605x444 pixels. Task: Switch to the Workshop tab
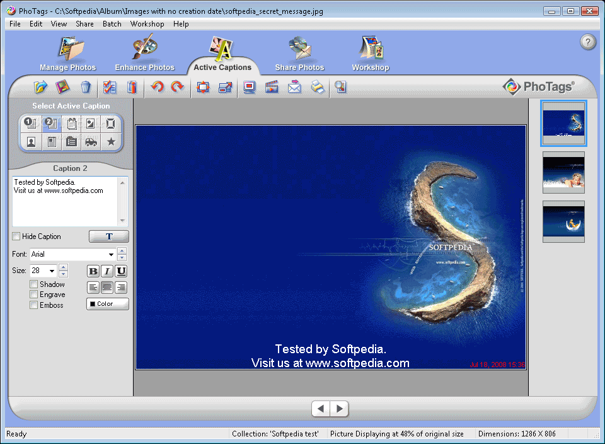371,54
